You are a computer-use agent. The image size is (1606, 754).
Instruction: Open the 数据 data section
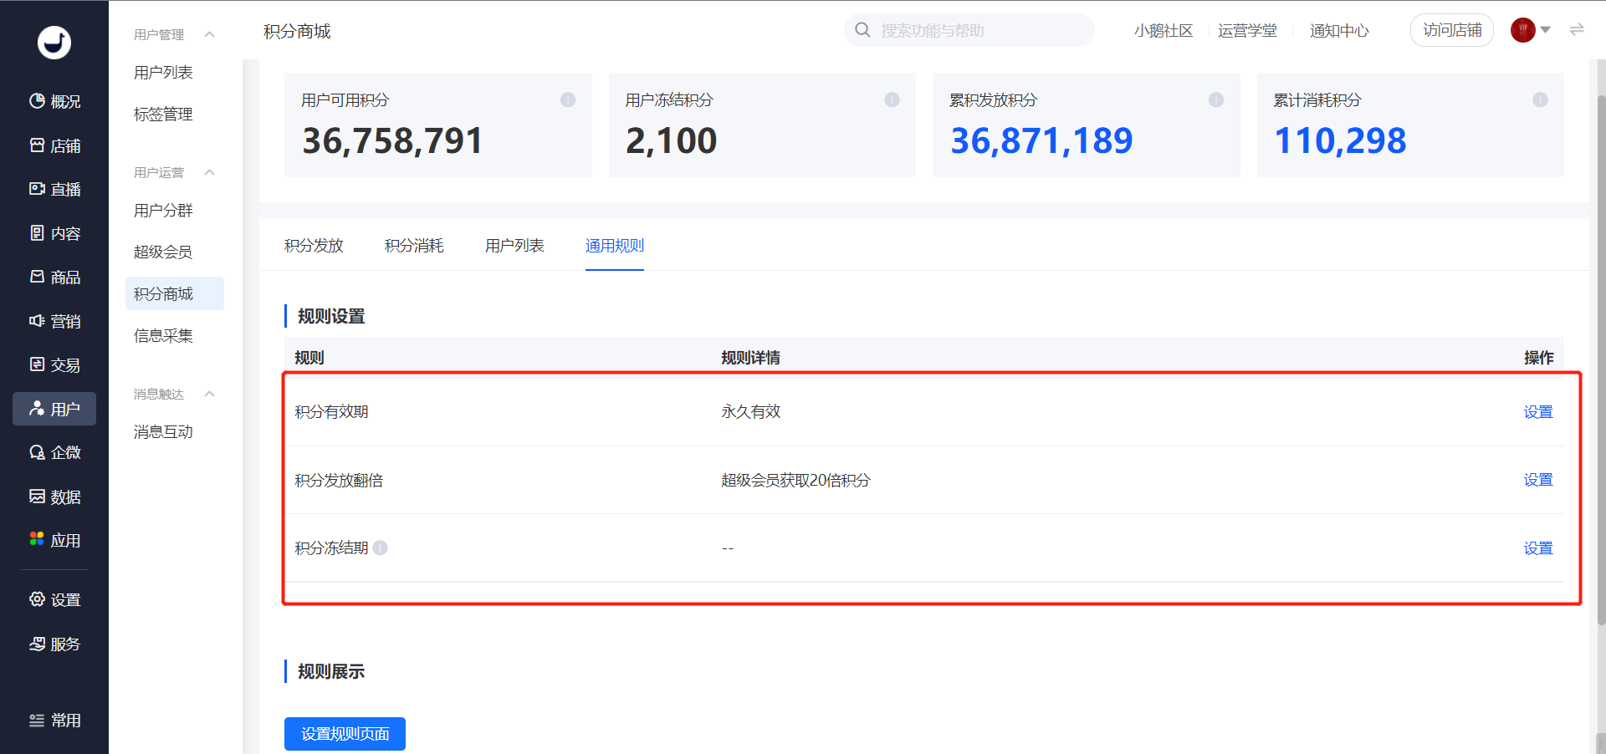click(54, 497)
